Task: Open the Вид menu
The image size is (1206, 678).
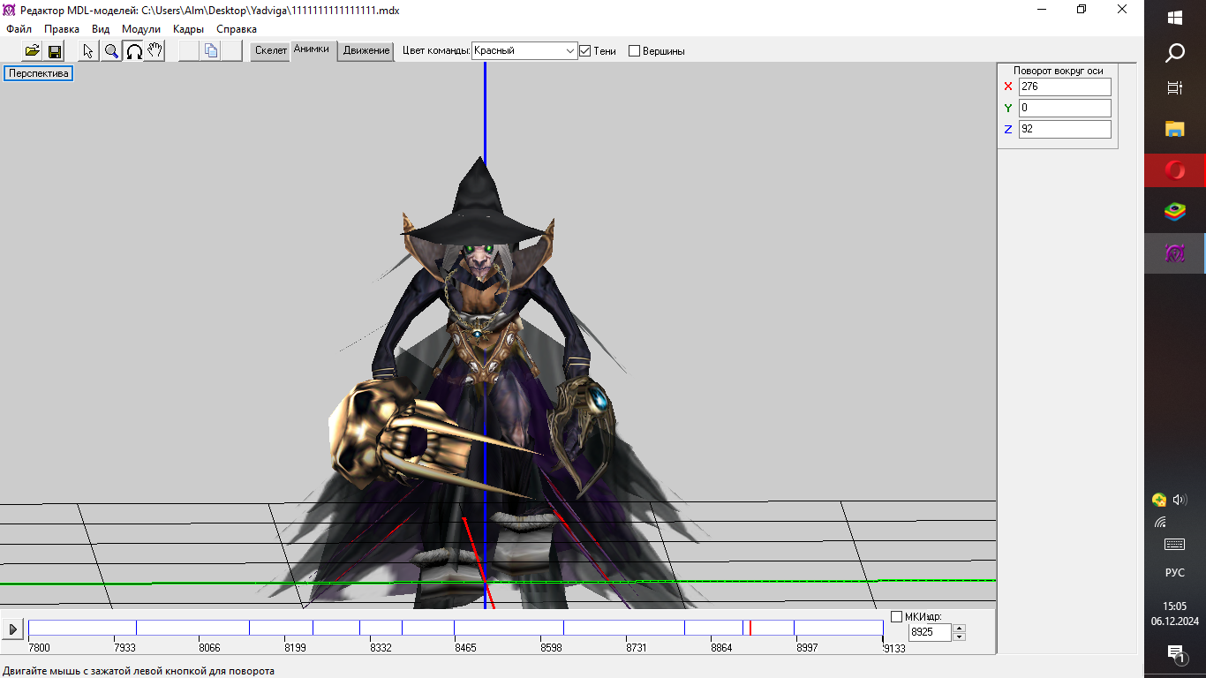Action: 101,29
